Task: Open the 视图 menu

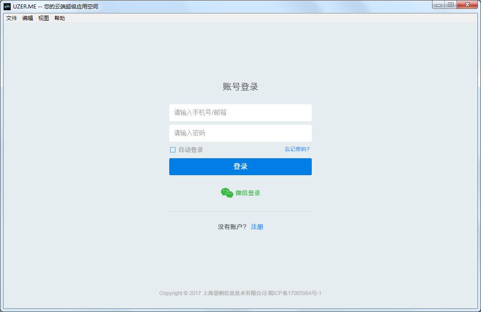Action: (44, 18)
